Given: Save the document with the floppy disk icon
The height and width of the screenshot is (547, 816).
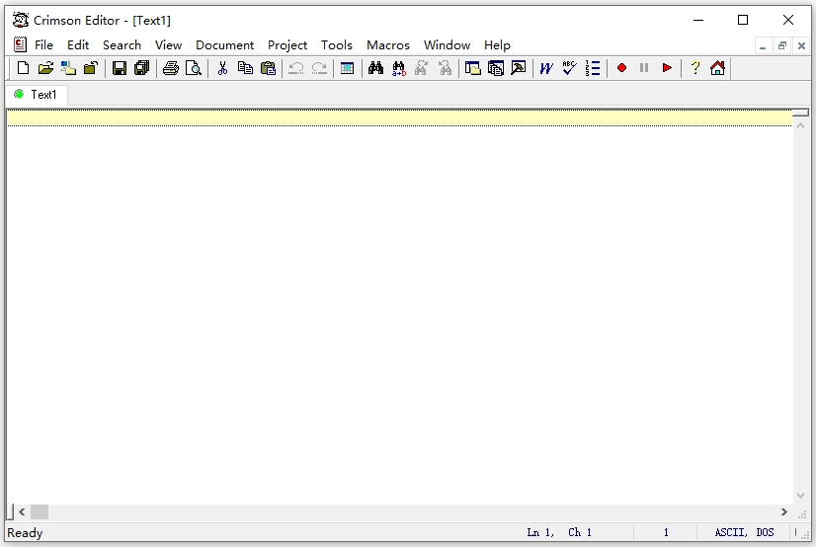Looking at the screenshot, I should point(120,68).
